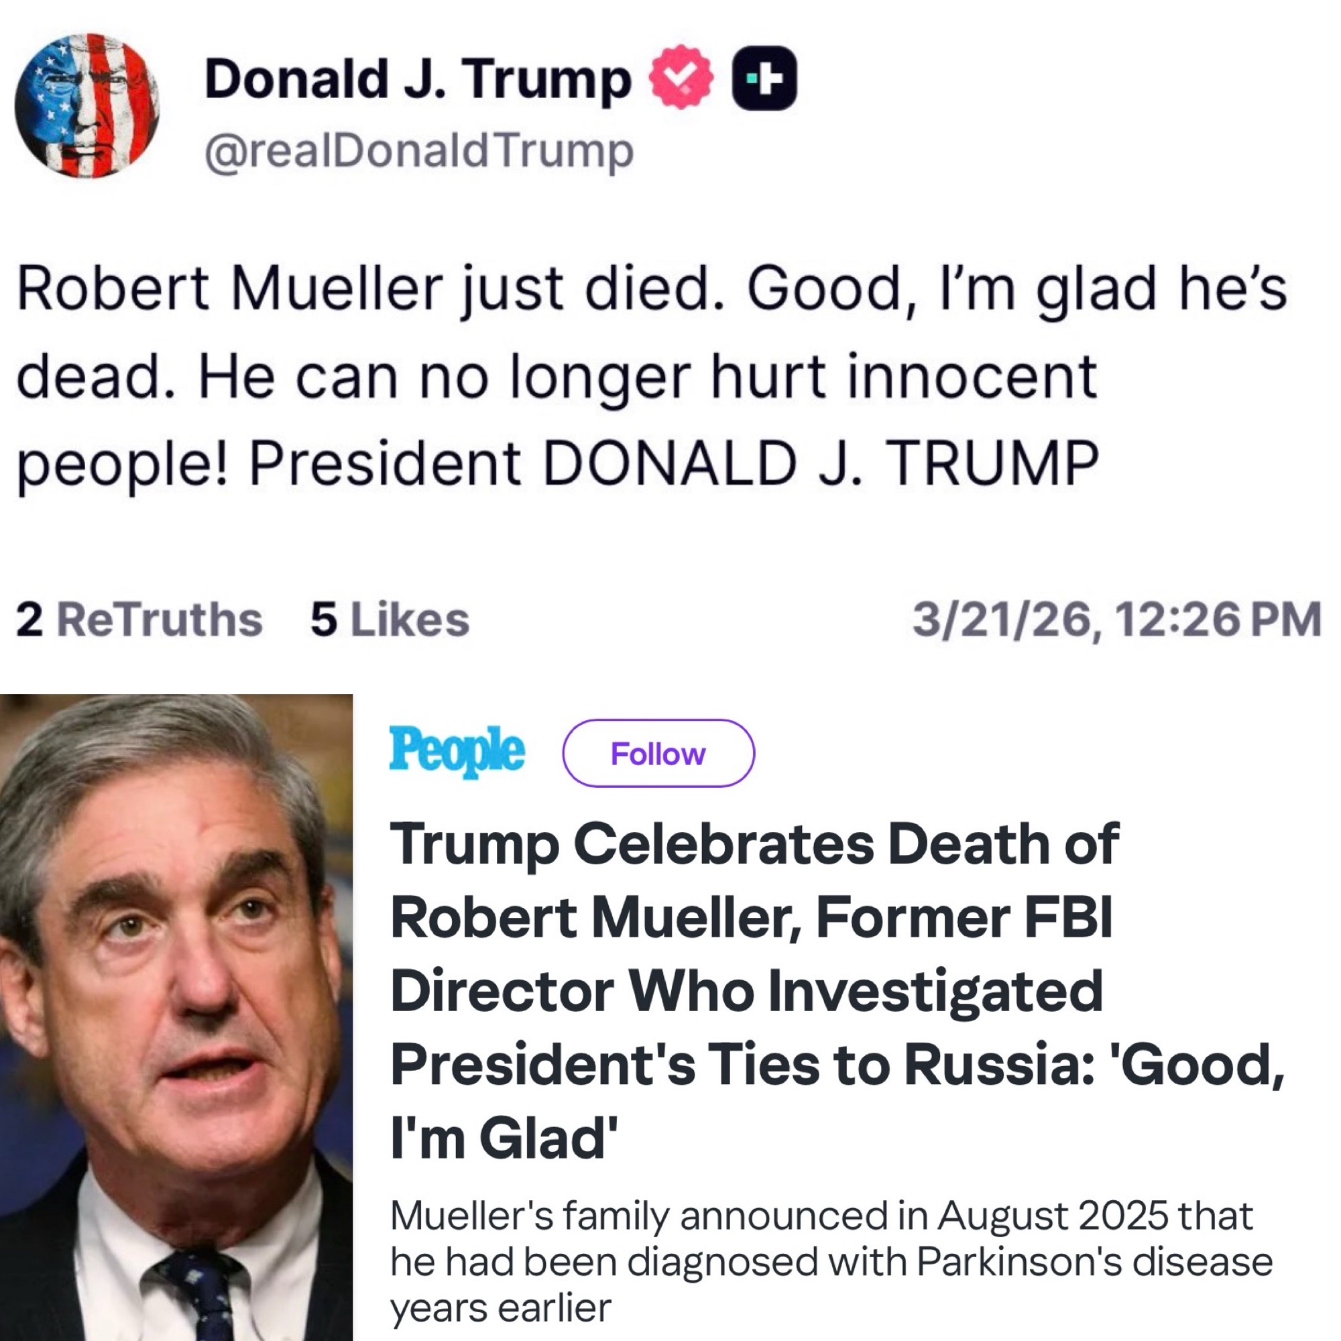
Task: Click the number 5 next to Likes
Action: (324, 619)
